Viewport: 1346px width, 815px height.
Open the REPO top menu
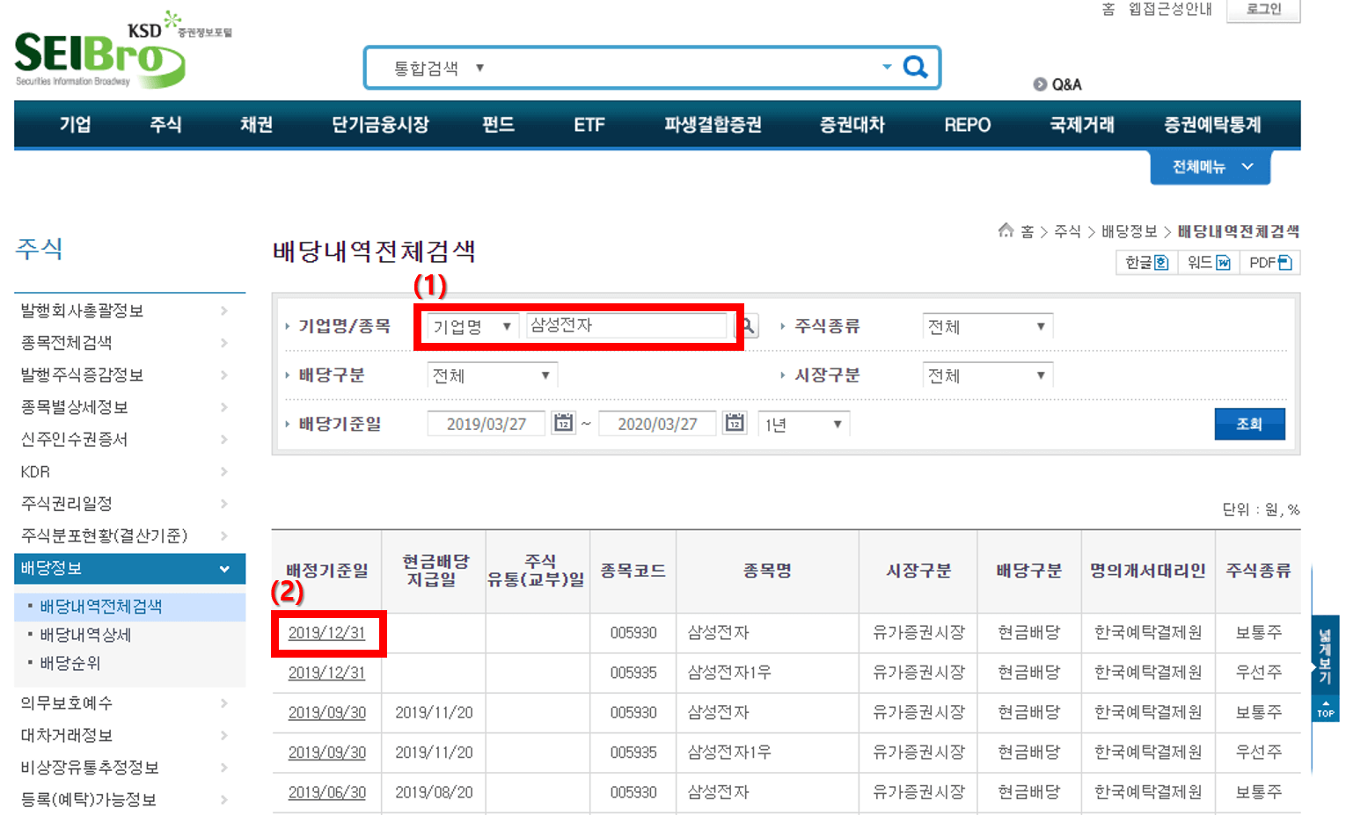click(967, 125)
